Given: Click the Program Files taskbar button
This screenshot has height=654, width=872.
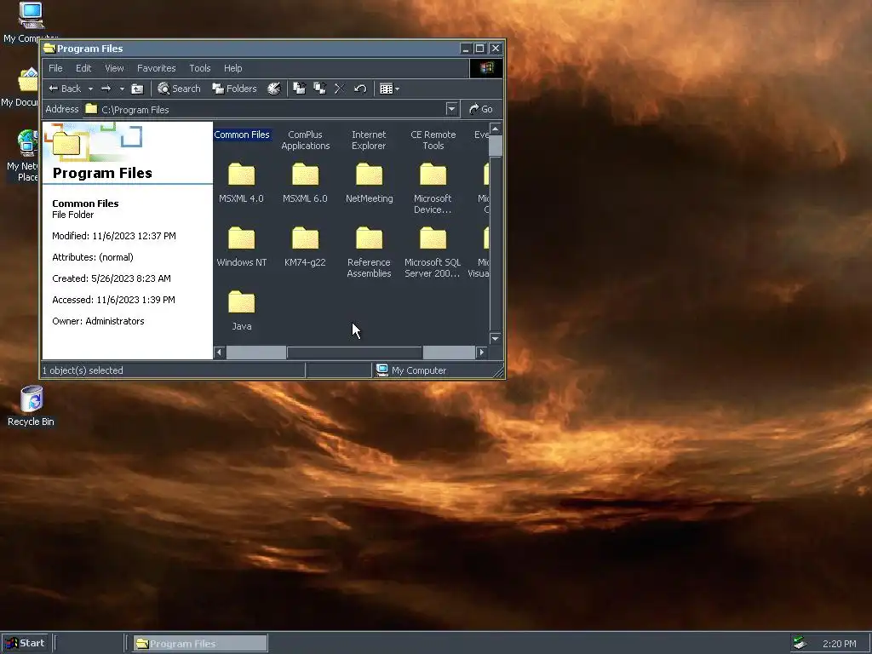Looking at the screenshot, I should click(x=200, y=644).
